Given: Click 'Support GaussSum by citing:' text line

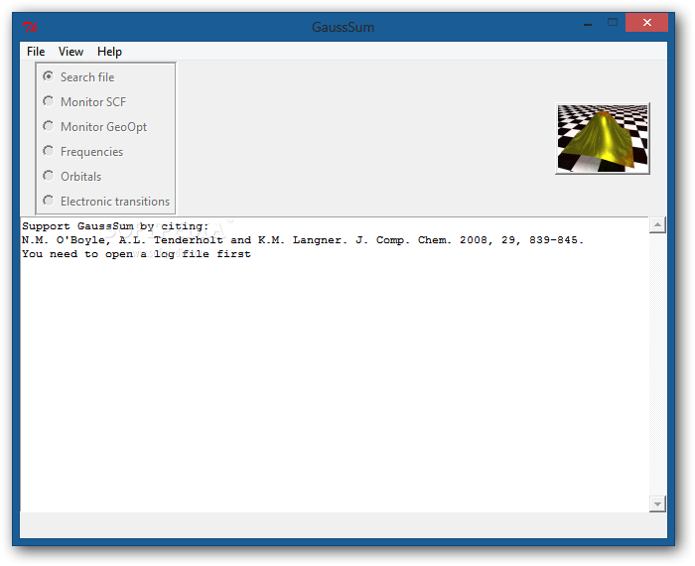Looking at the screenshot, I should 115,226.
